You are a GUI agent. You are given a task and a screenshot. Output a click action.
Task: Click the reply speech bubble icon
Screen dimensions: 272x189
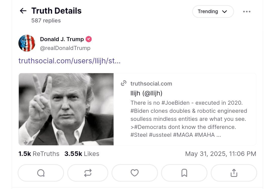[41, 173]
